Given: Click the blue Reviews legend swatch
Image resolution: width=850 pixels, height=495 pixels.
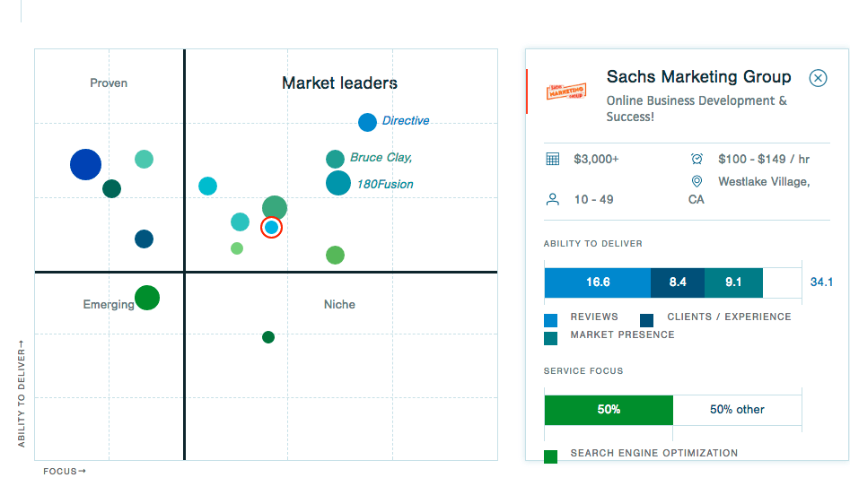Looking at the screenshot, I should pyautogui.click(x=551, y=319).
